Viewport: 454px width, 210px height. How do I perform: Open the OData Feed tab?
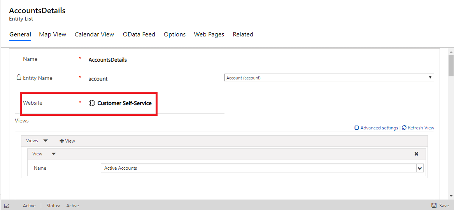[x=139, y=34]
